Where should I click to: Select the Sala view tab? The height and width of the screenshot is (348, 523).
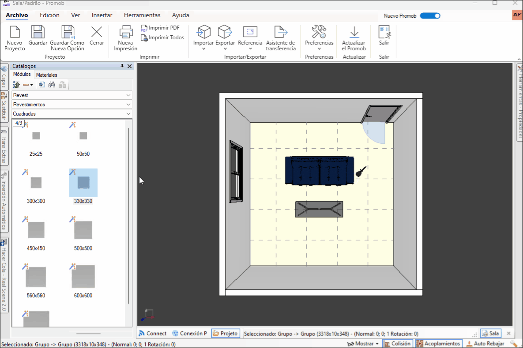491,333
